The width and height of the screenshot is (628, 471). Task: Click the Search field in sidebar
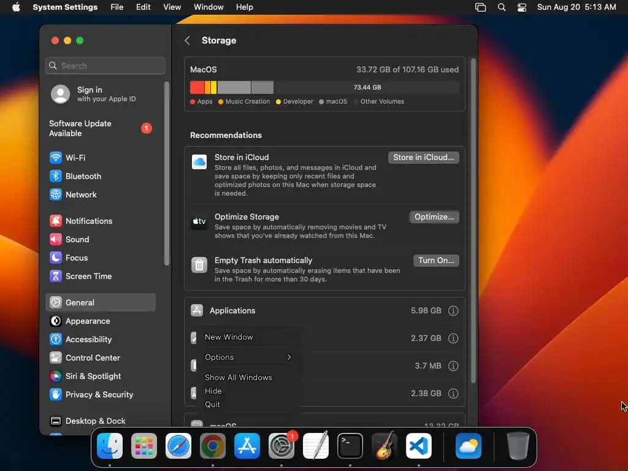(105, 66)
